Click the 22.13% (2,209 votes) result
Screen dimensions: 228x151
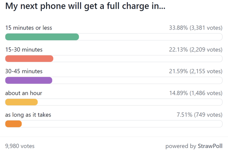pos(196,49)
